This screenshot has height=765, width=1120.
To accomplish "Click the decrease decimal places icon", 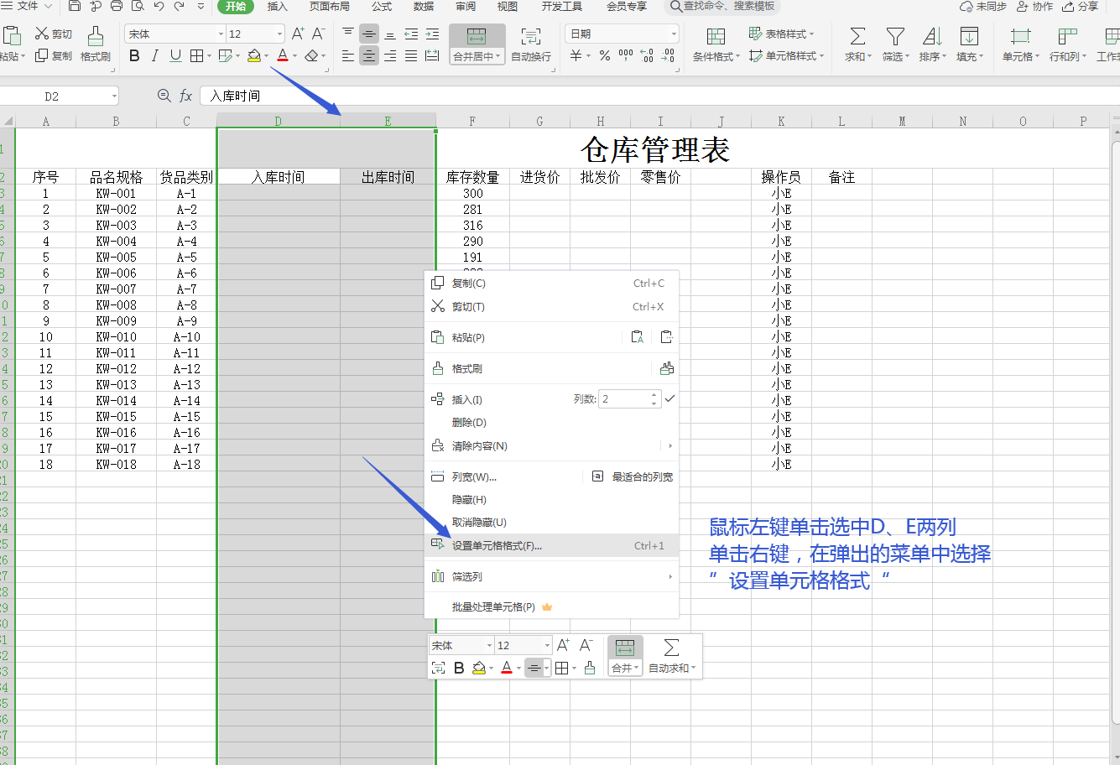I will tap(668, 56).
